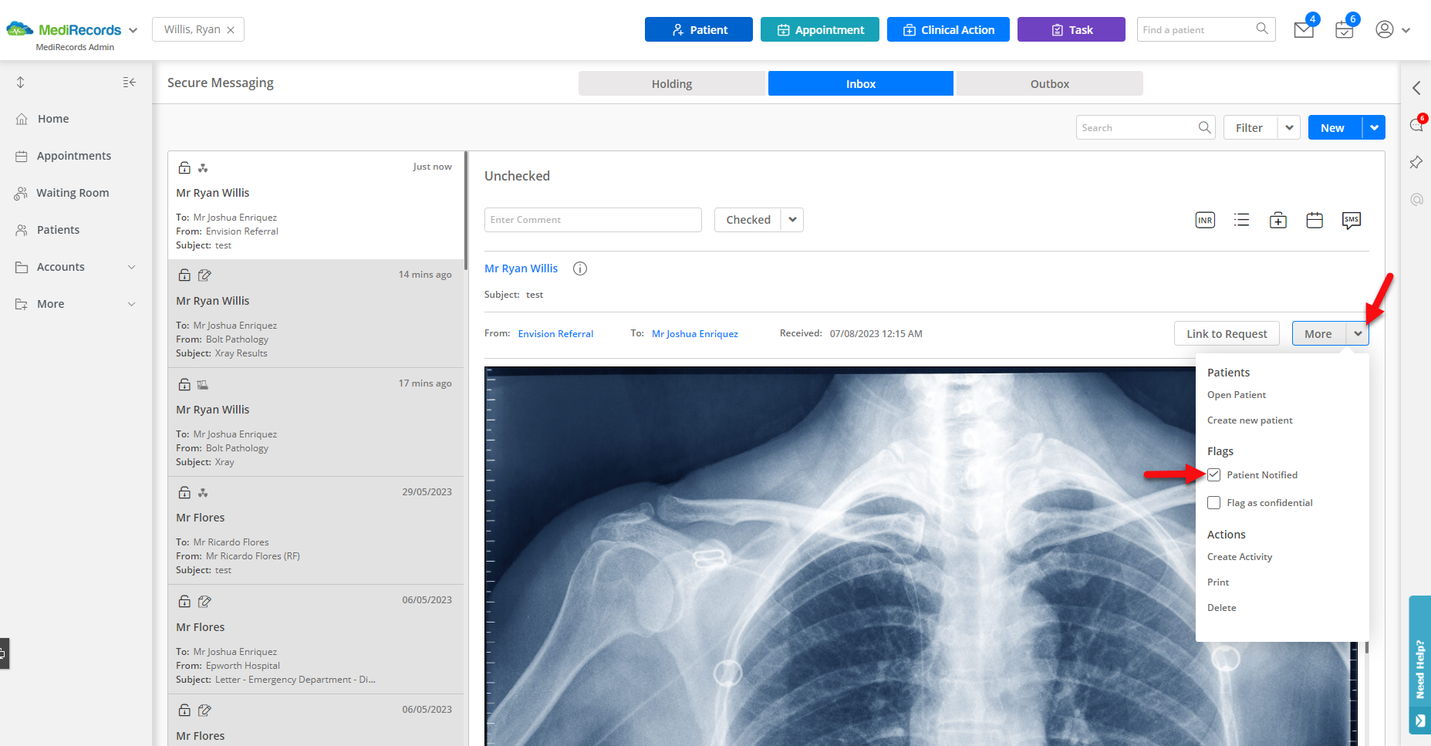Screen dimensions: 1431x746
Task: Open the Checked status dropdown arrow
Action: click(792, 220)
